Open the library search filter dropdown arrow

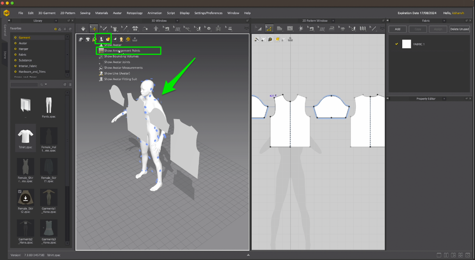(46, 84)
